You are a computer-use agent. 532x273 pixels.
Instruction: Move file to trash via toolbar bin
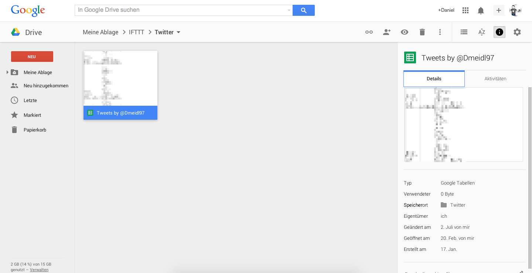click(422, 32)
